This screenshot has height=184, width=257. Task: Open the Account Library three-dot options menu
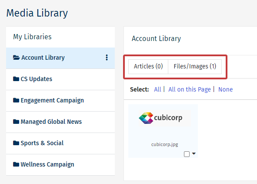point(107,58)
